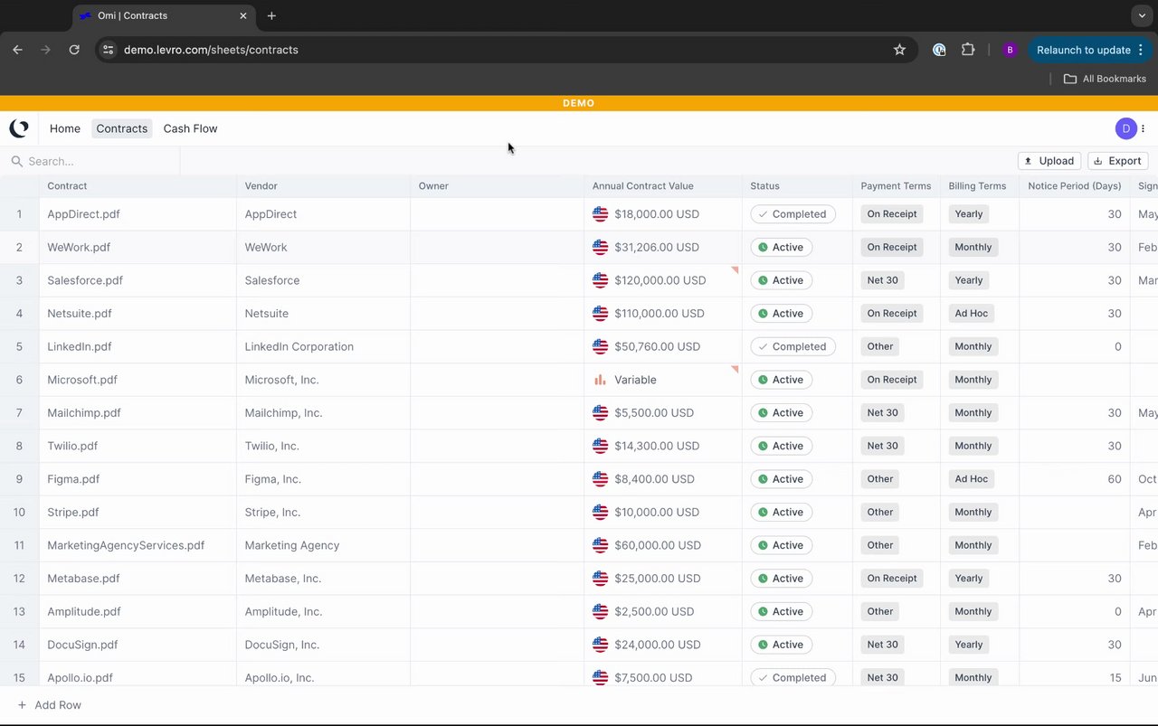Open the All Bookmarks folder

pyautogui.click(x=1105, y=79)
